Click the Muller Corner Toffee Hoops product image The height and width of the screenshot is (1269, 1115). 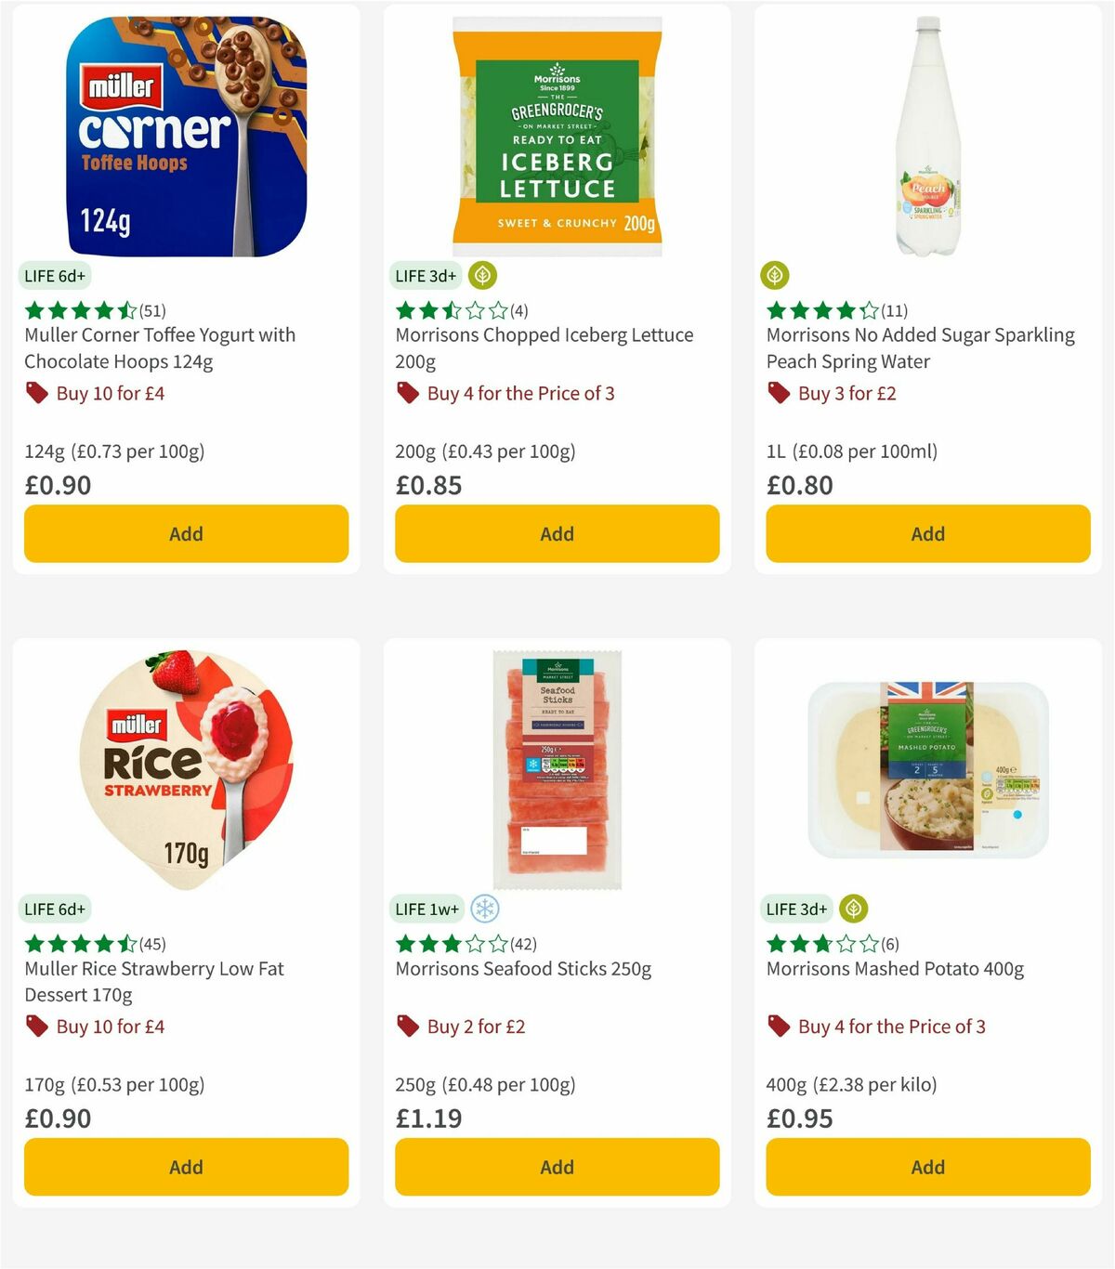click(x=186, y=130)
